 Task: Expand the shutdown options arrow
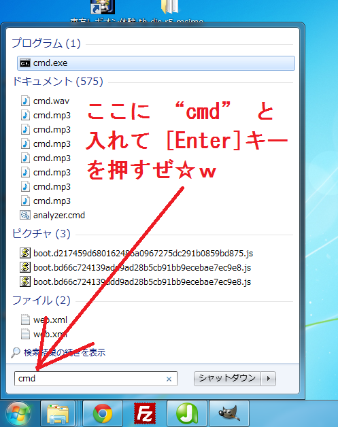coord(268,378)
